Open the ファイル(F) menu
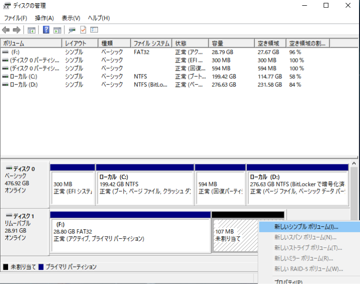 coord(15,18)
